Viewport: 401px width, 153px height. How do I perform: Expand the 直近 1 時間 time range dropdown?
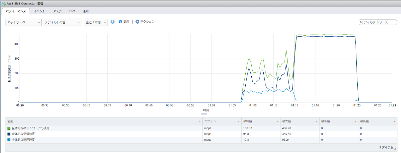pyautogui.click(x=95, y=22)
